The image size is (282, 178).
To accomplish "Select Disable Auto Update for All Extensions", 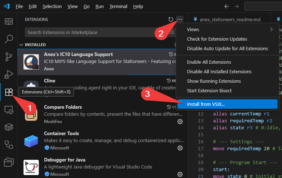I will tap(227, 48).
